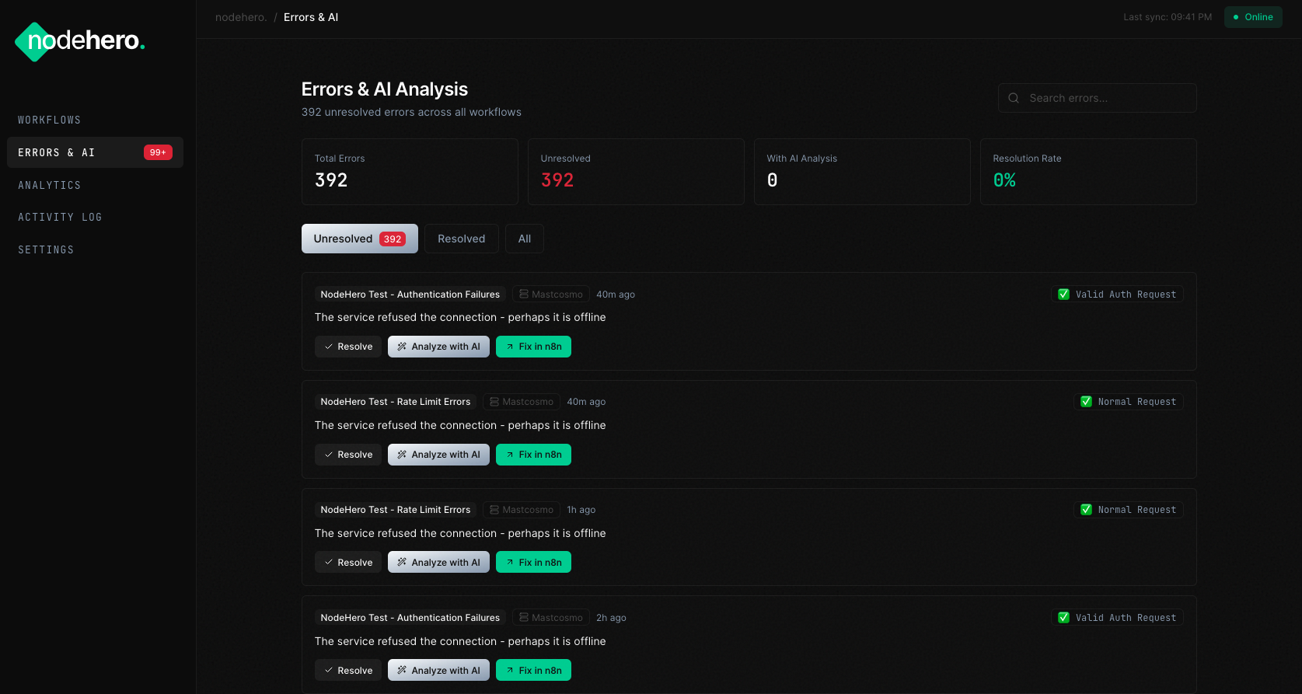
Task: Click the nodehero logo
Action: 80,41
